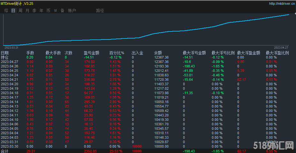The width and height of the screenshot is (296, 153).
Task: Select the 持仓 open positions row
Action: [5, 57]
